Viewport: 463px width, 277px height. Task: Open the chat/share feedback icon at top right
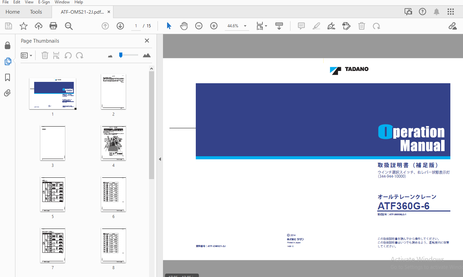tap(408, 12)
